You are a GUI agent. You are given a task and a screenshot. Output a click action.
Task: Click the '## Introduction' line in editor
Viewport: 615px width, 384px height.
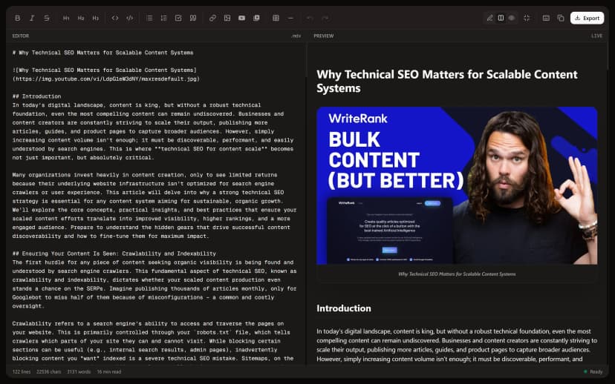point(36,96)
